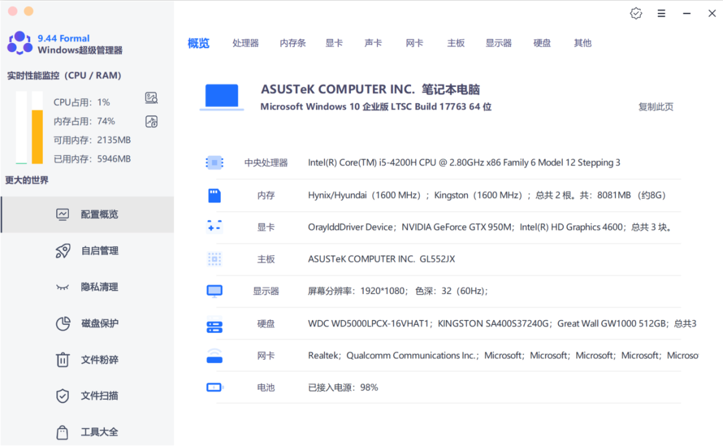Click the verification badge icon at top right
The width and height of the screenshot is (723, 446).
click(x=636, y=13)
